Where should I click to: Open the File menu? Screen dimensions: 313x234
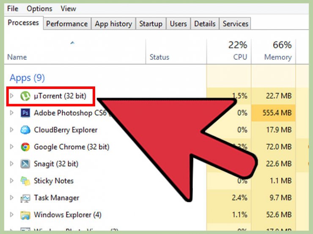pos(13,8)
